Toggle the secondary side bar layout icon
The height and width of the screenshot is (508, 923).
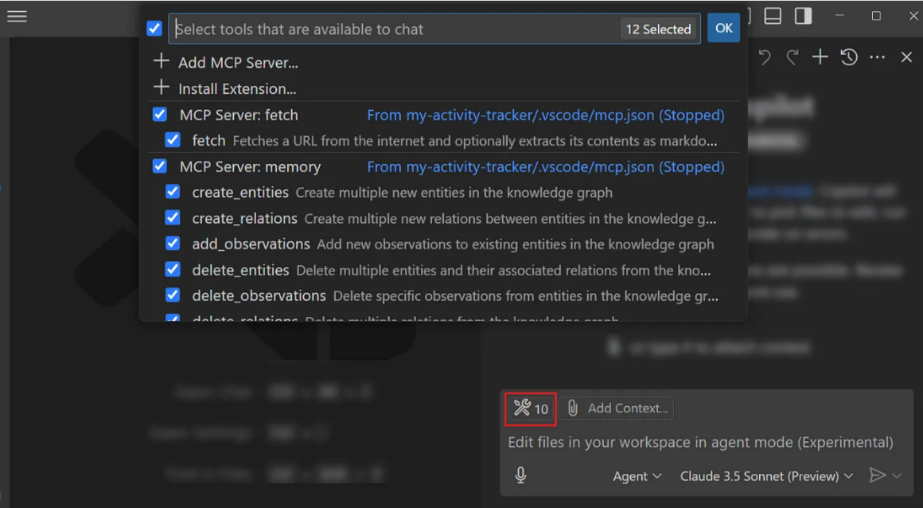pyautogui.click(x=804, y=16)
